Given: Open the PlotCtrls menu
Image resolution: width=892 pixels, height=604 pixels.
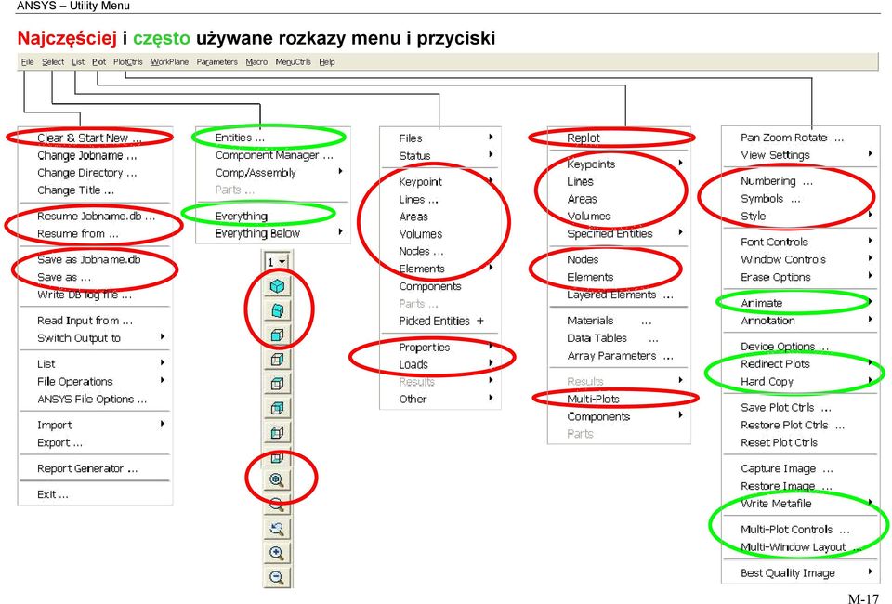Looking at the screenshot, I should coord(128,62).
